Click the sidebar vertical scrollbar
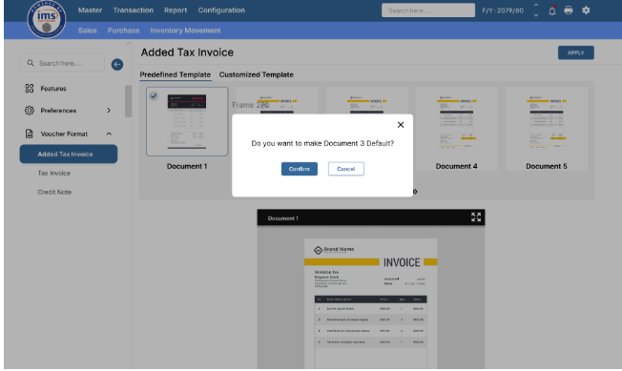The image size is (622, 371). tap(128, 101)
